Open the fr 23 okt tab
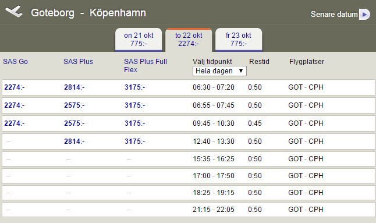 pos(239,40)
